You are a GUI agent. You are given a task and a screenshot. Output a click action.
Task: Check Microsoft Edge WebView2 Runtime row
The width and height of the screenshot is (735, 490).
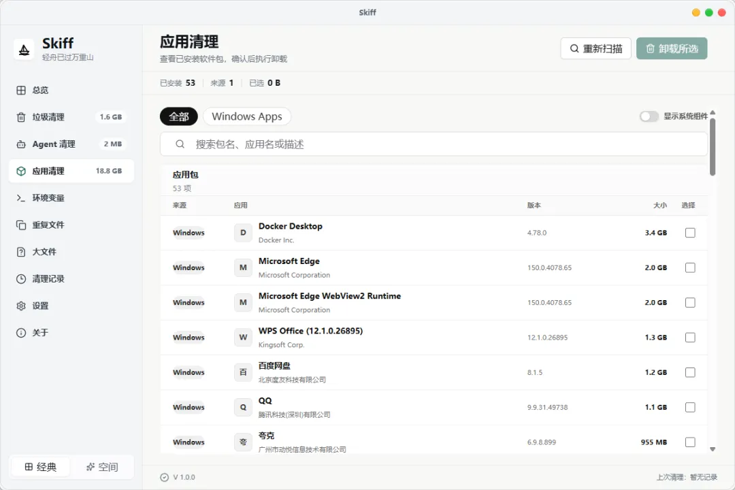point(690,302)
